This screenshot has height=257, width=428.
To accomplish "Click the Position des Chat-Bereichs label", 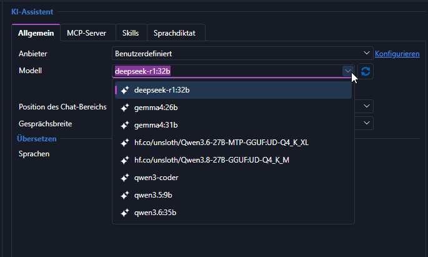I will click(62, 107).
